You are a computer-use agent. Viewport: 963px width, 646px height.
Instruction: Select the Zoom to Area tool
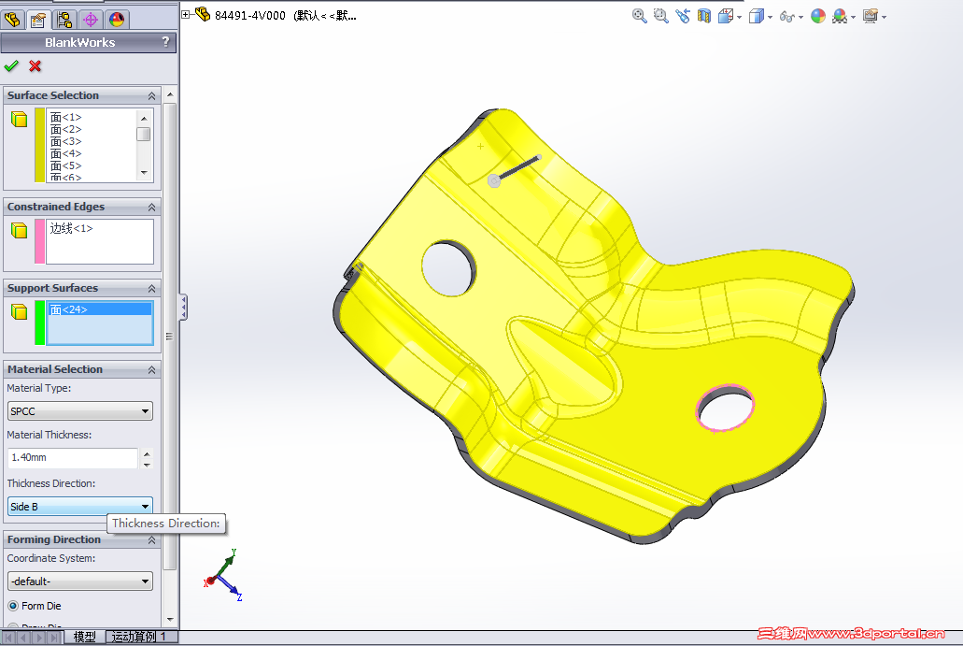[660, 16]
